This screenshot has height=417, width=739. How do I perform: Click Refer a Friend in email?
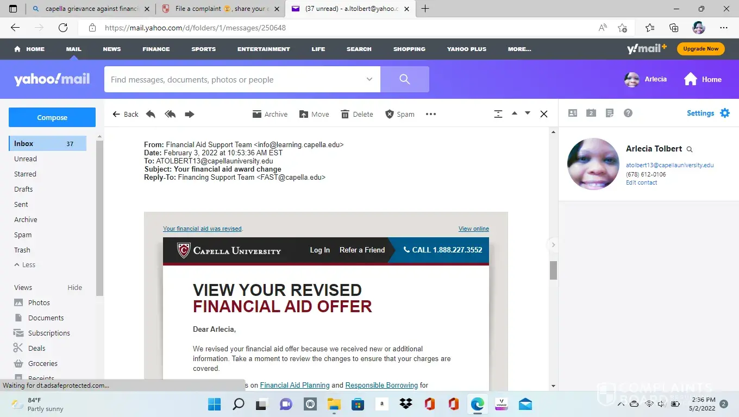pos(362,250)
